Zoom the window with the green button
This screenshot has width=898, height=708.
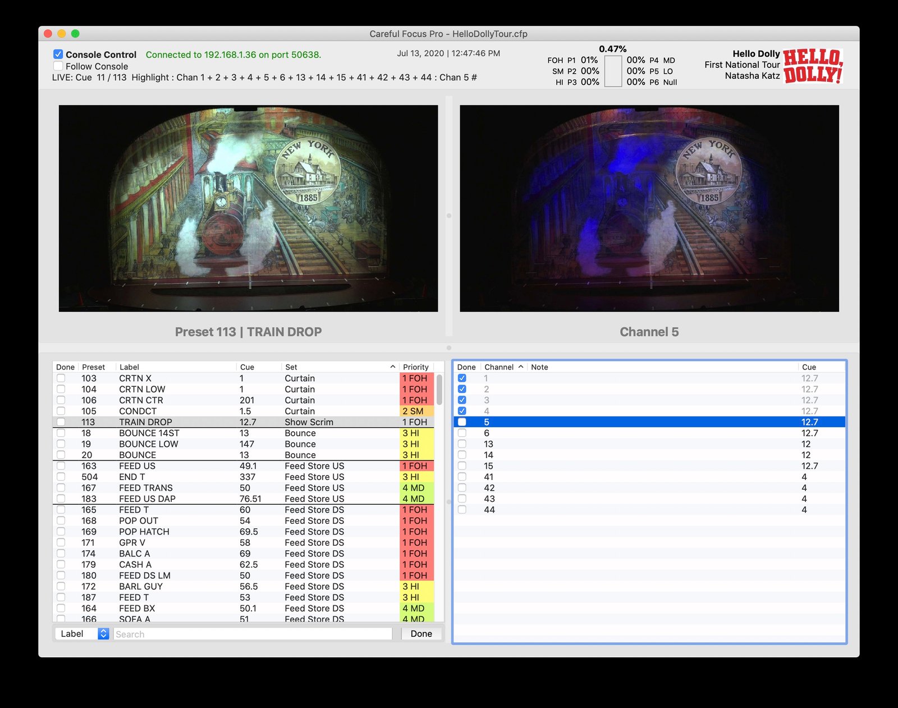[75, 34]
